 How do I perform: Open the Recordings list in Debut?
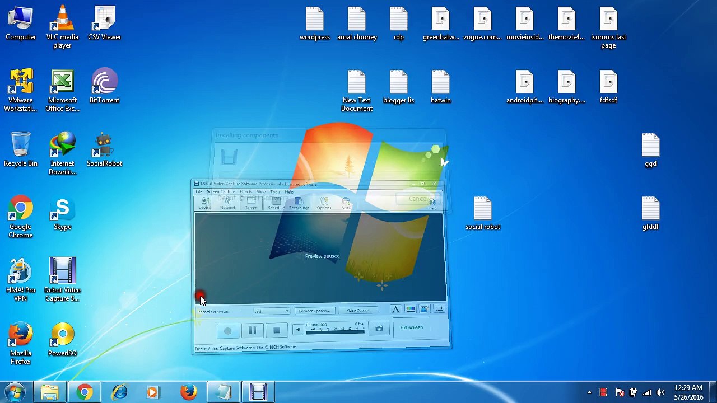pos(299,203)
